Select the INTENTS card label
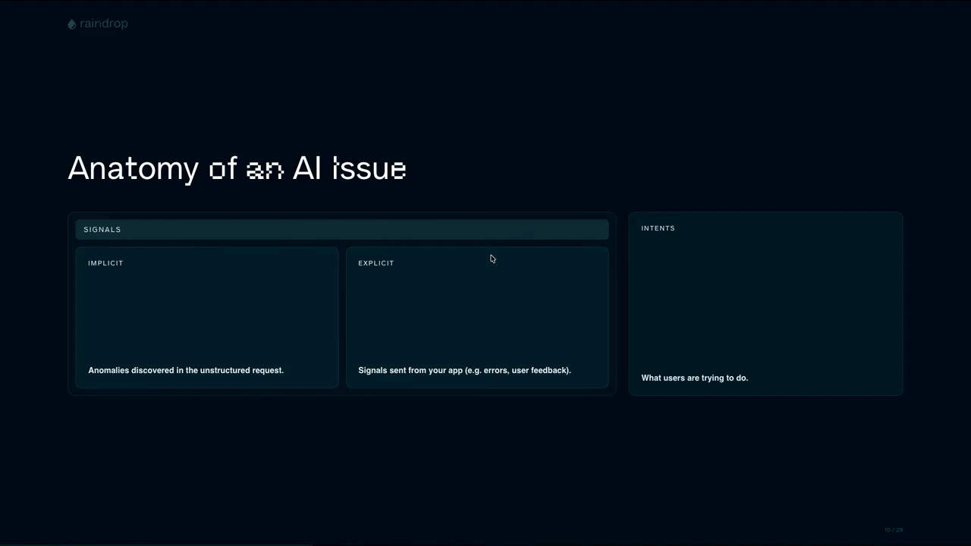Image resolution: width=971 pixels, height=546 pixels. coord(658,228)
